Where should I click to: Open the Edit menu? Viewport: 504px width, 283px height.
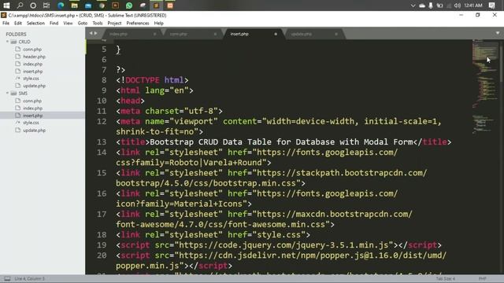18,23
